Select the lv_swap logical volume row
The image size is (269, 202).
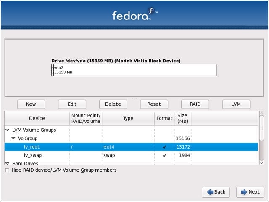pos(131,155)
